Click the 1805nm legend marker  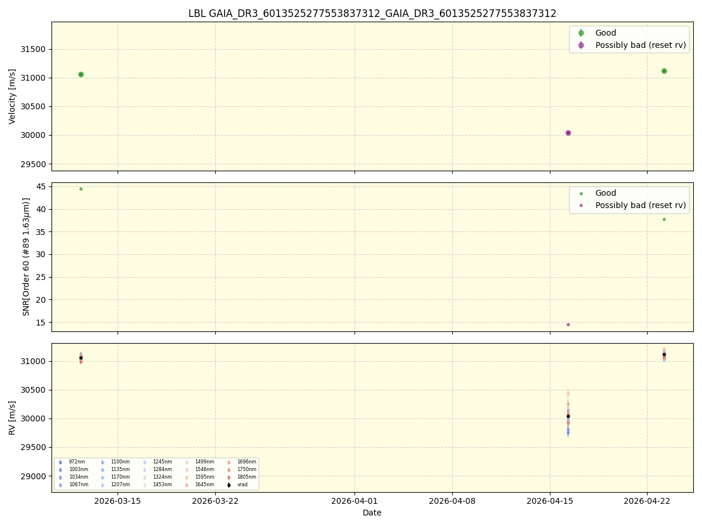pyautogui.click(x=229, y=477)
